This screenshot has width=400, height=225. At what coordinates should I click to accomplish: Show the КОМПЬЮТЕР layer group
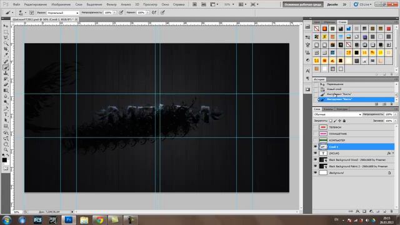315,140
